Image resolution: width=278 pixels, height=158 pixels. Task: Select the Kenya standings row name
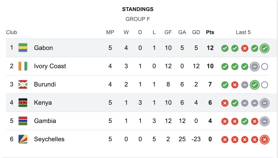[43, 103]
